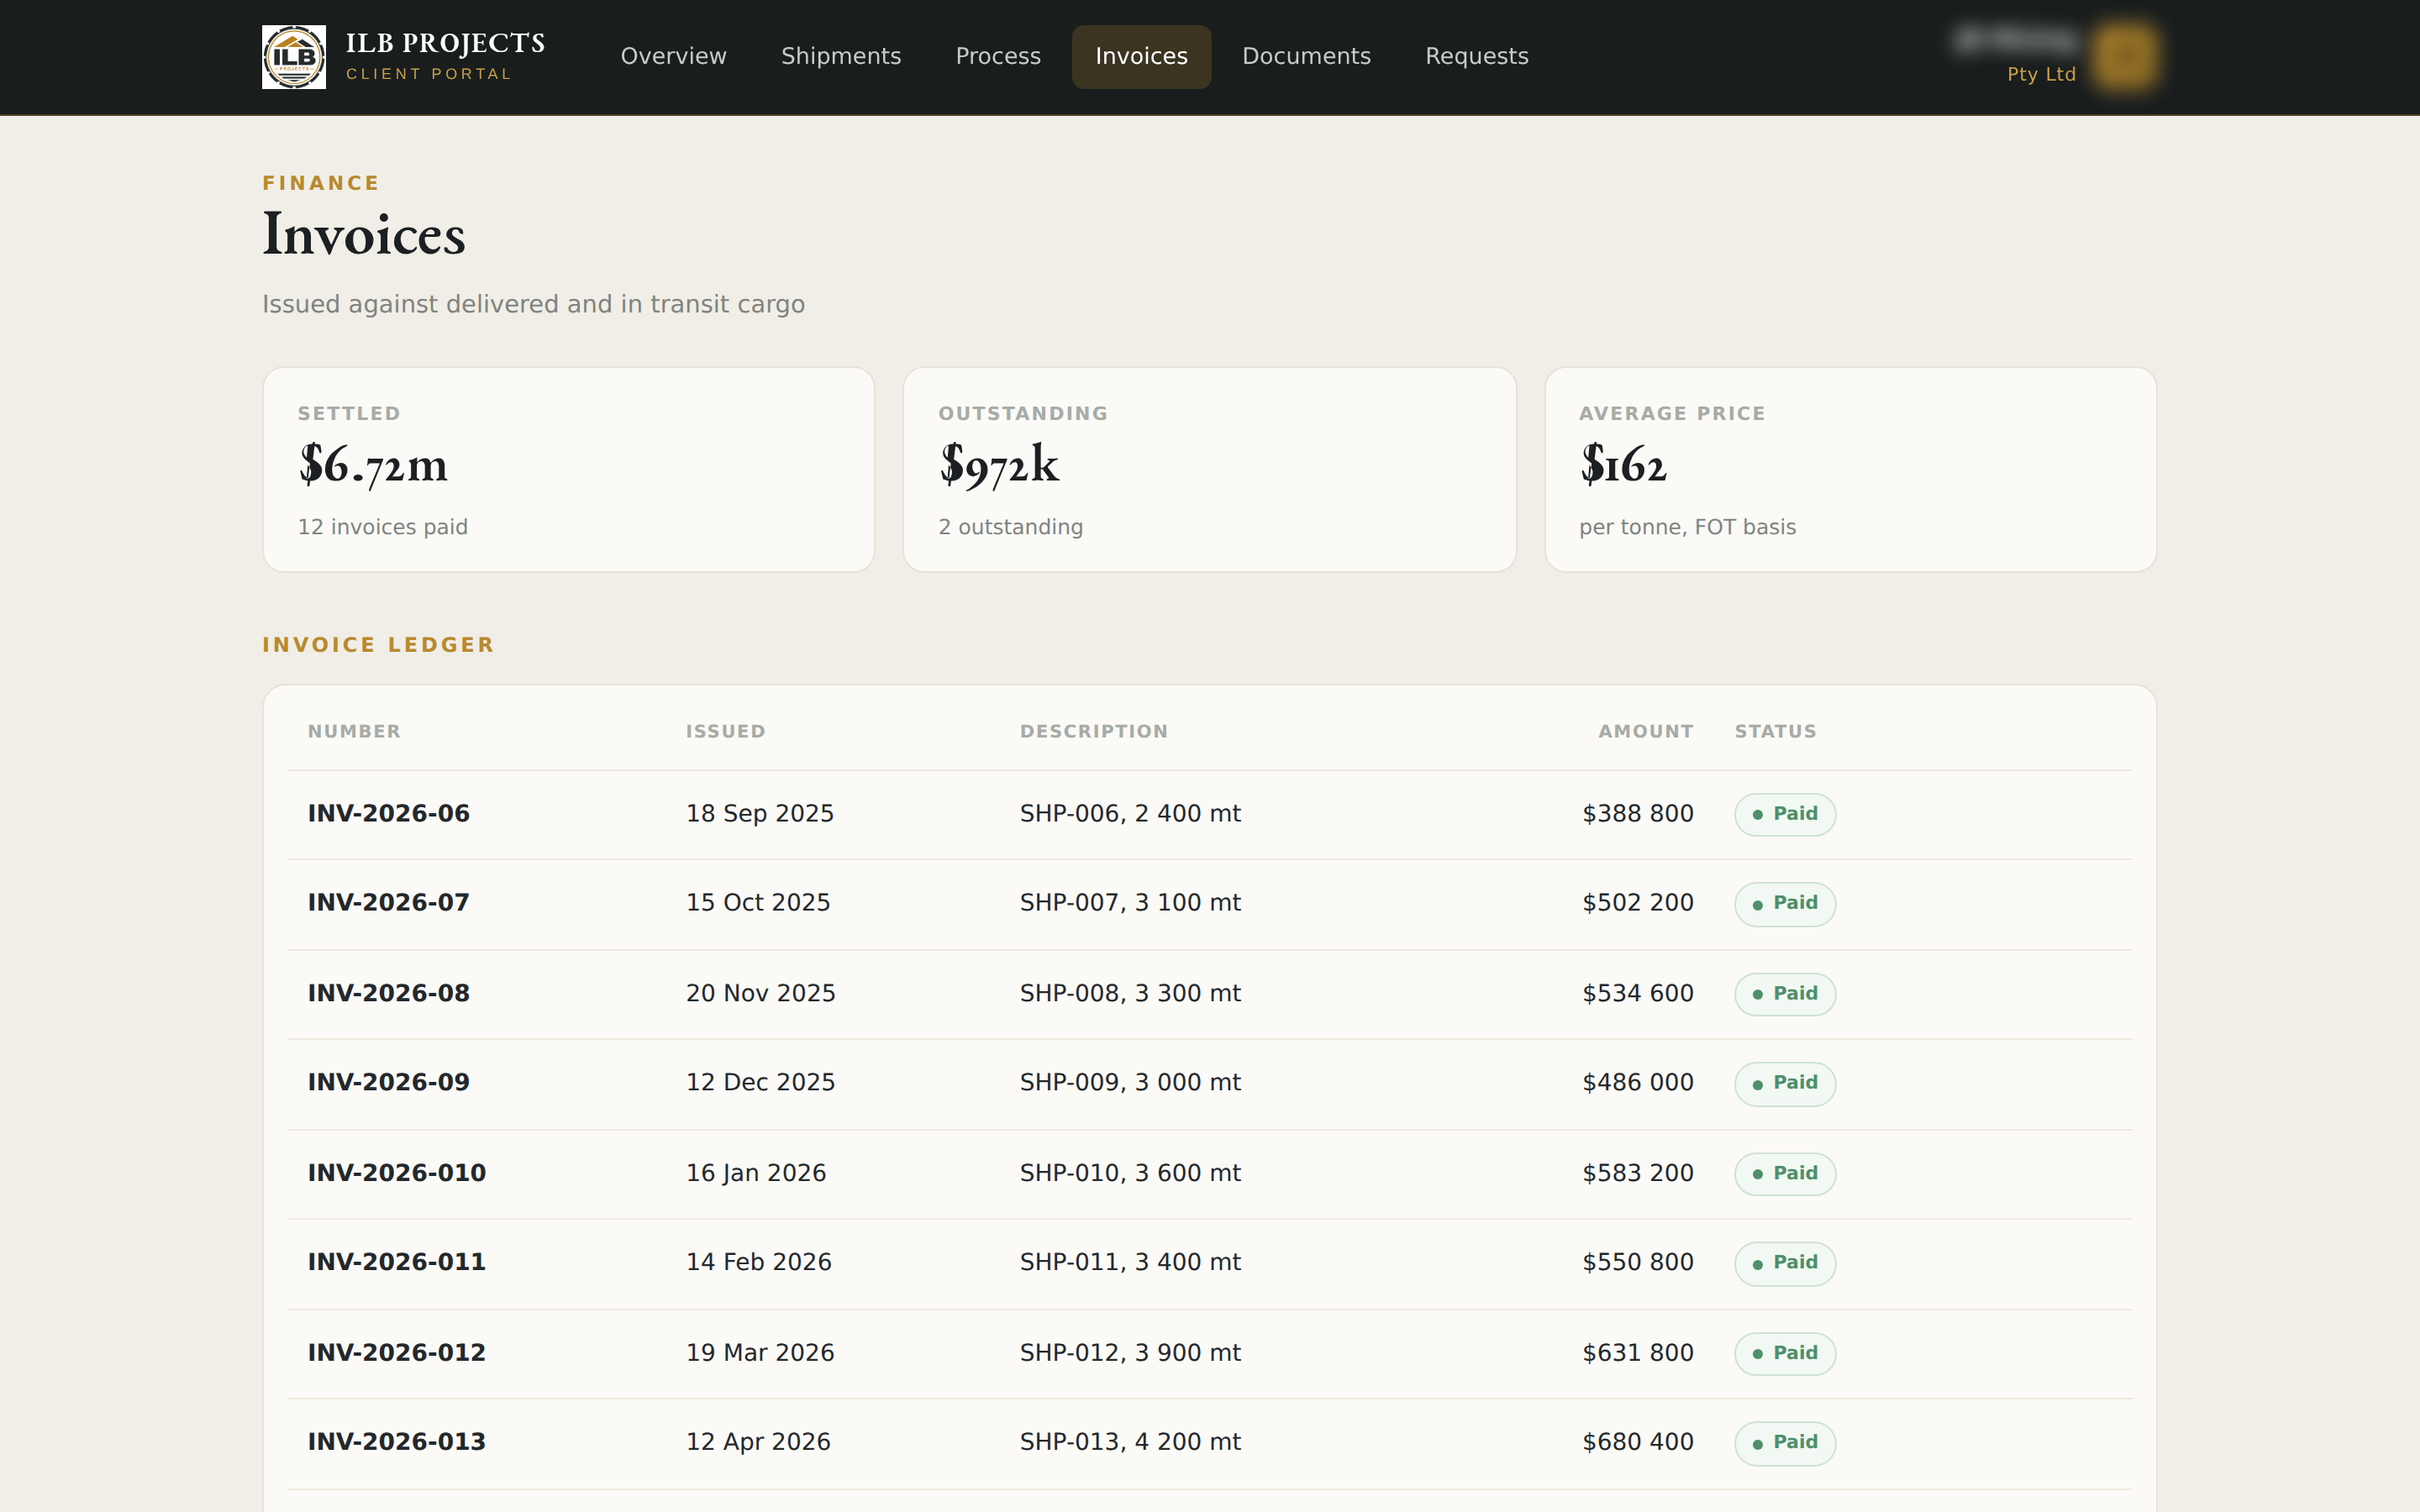Switch to the Process tab
Screen dimensions: 2420x1512
click(x=998, y=56)
